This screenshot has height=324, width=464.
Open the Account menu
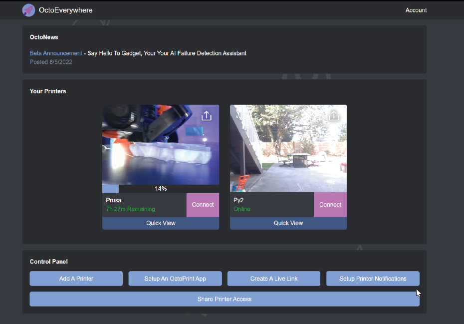pos(416,10)
